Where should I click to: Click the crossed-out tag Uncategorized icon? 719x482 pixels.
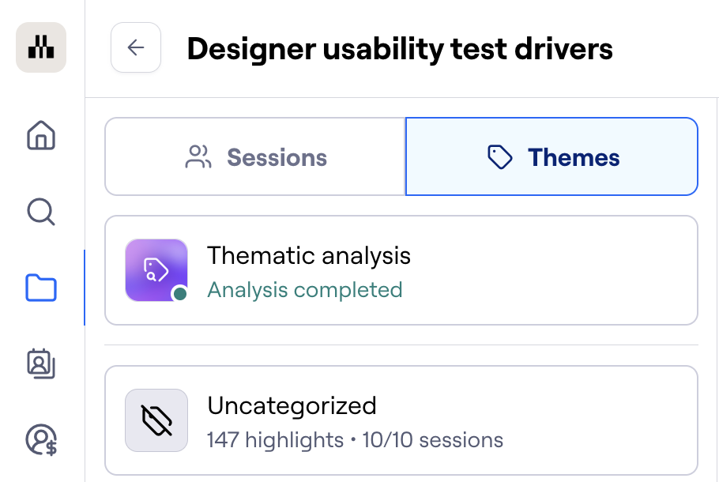[x=156, y=420]
